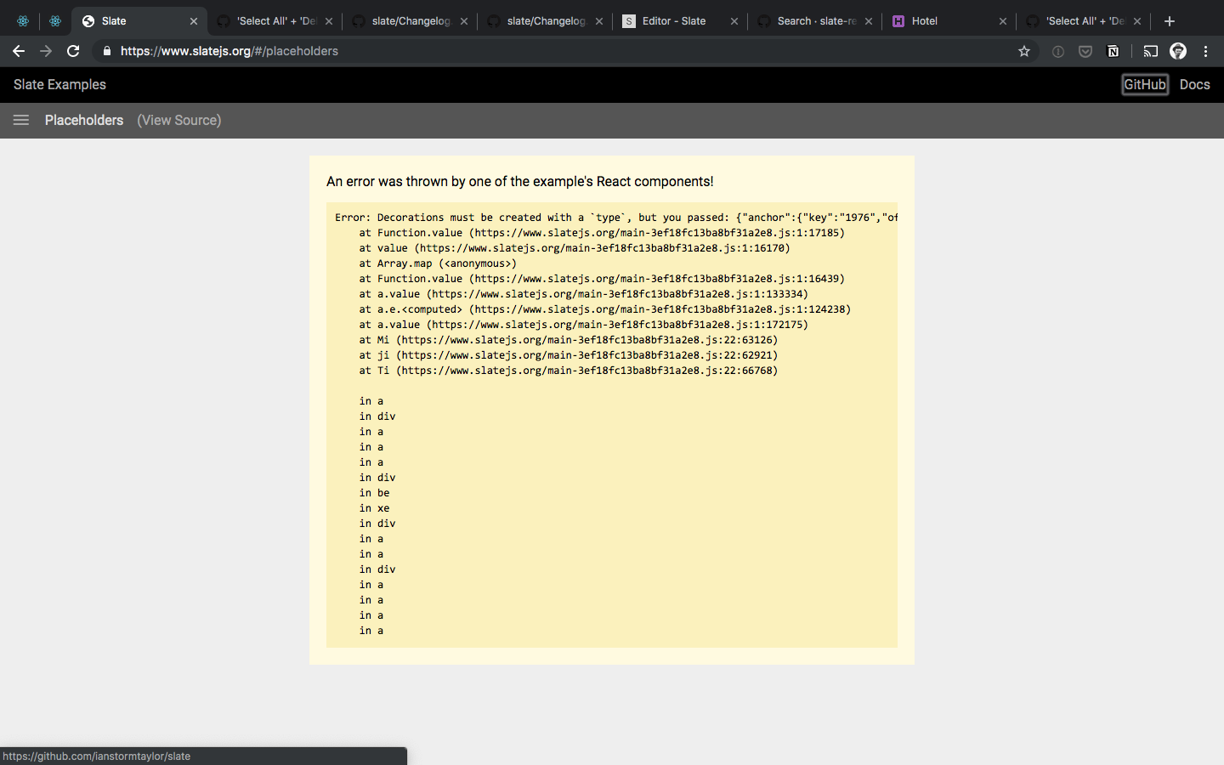Viewport: 1224px width, 765px height.
Task: Click the Cast icon in toolbar
Action: click(x=1151, y=51)
